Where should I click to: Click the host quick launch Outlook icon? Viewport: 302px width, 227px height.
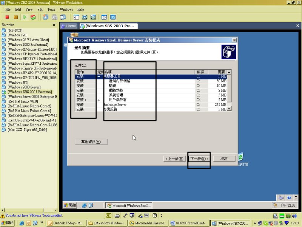[x=29, y=223]
